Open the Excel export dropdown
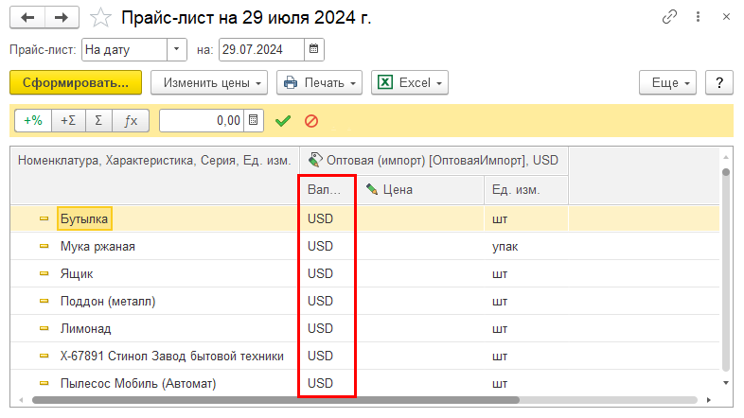The height and width of the screenshot is (418, 744). click(410, 82)
